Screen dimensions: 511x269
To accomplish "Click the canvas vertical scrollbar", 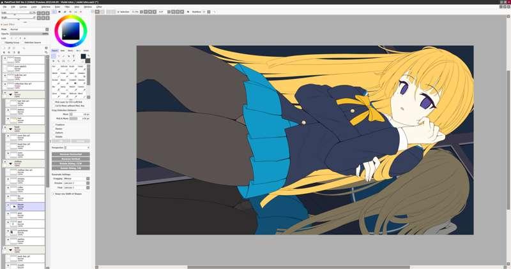I will 508,140.
